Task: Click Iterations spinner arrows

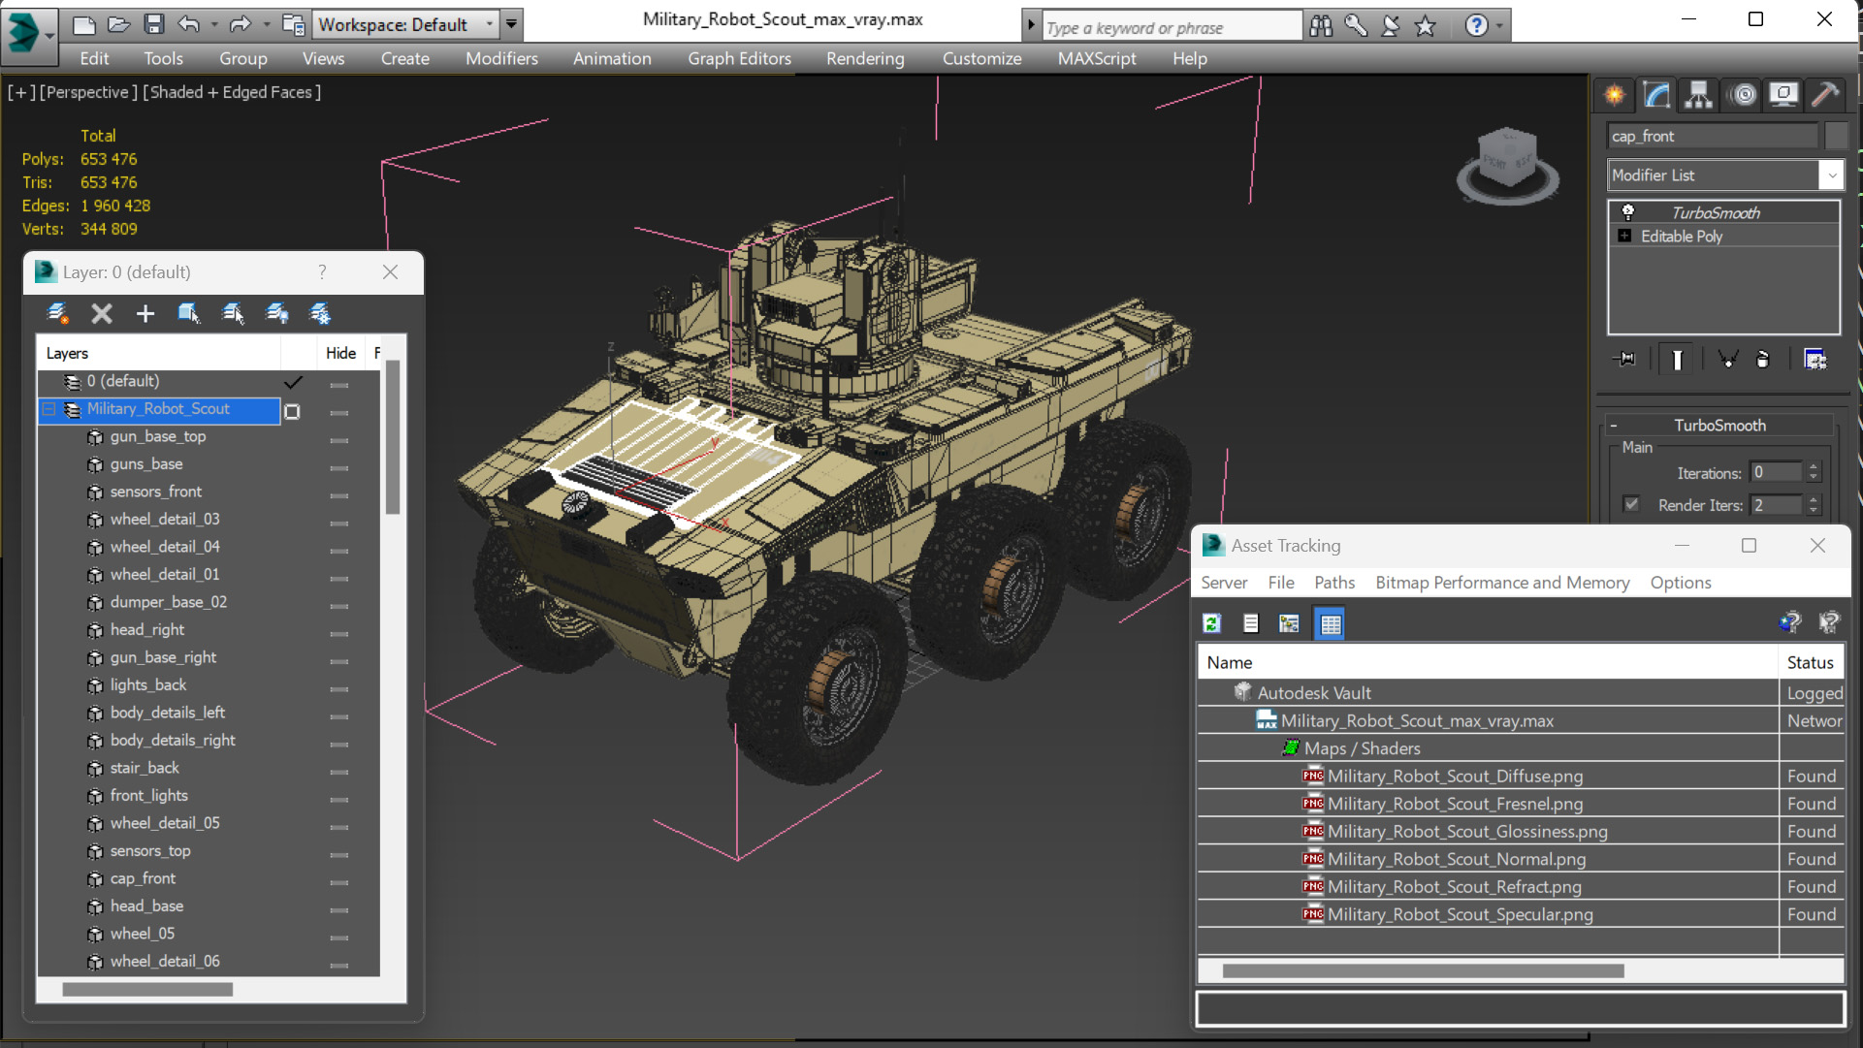Action: [1813, 472]
